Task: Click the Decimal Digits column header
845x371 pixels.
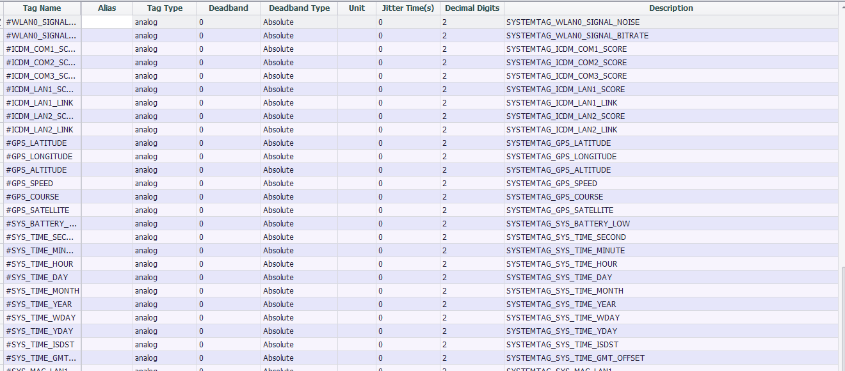Action: coord(472,8)
